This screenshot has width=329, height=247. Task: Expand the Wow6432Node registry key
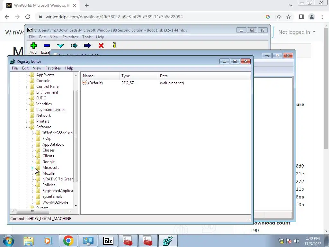(32, 203)
